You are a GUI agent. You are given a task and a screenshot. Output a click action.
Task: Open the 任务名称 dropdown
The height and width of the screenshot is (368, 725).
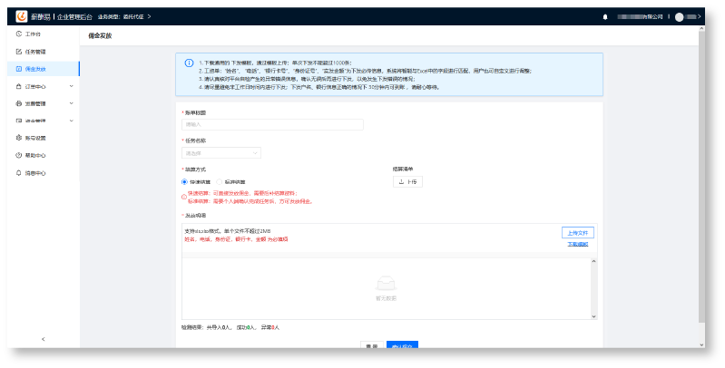click(x=221, y=153)
